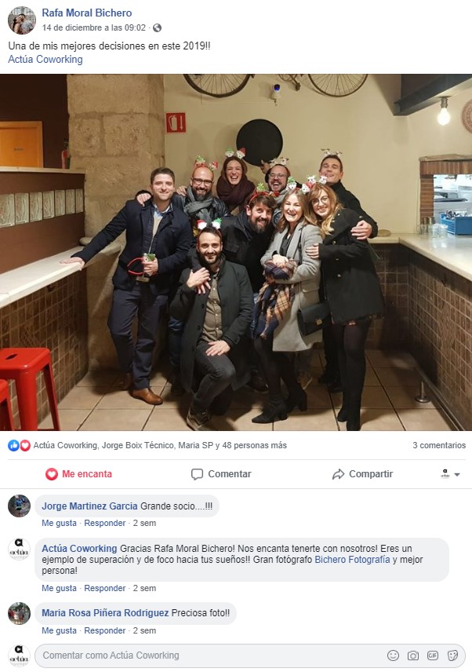Open the group photo in the post

pos(236,252)
